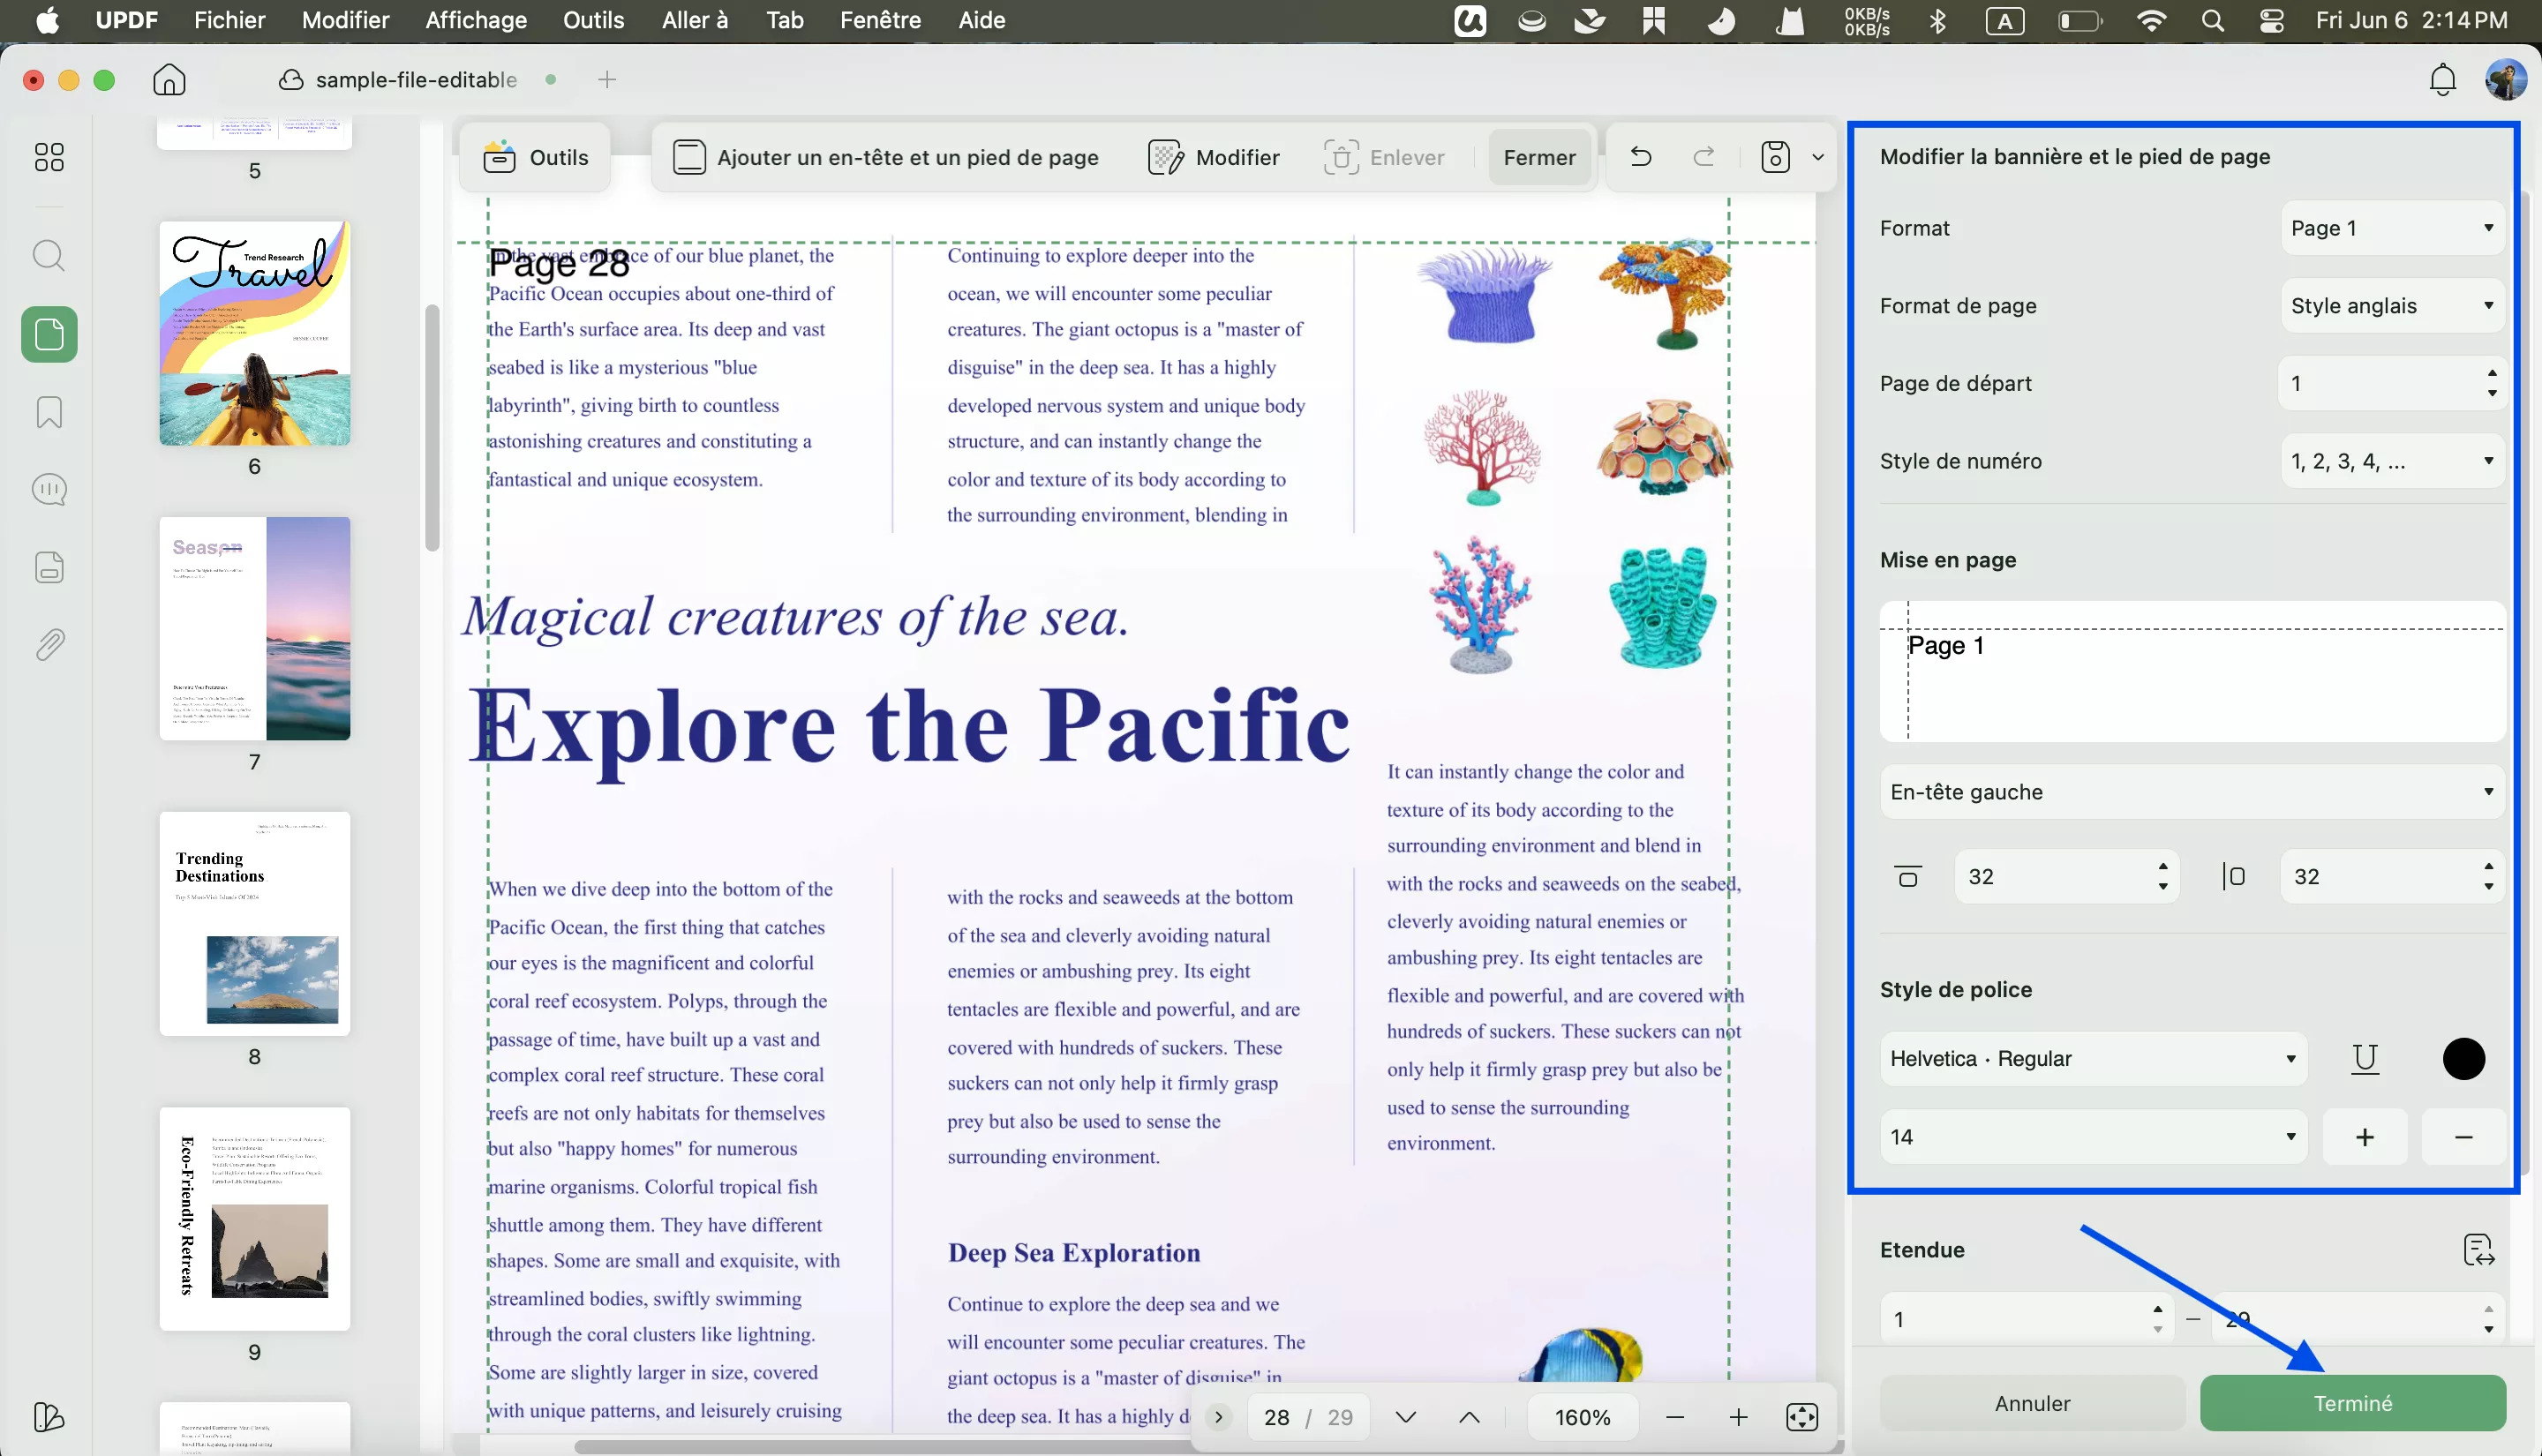Click the 160% zoom level field
The width and height of the screenshot is (2542, 1456).
pyautogui.click(x=1583, y=1417)
